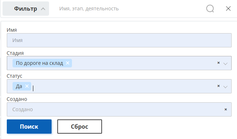
Task: Run the filter with the Поиск button
Action: point(29,127)
